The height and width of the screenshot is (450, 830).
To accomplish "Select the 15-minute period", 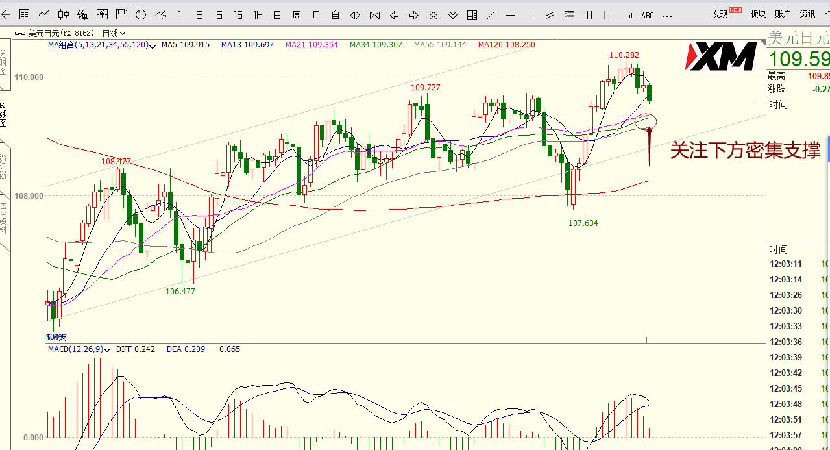I will click(238, 14).
